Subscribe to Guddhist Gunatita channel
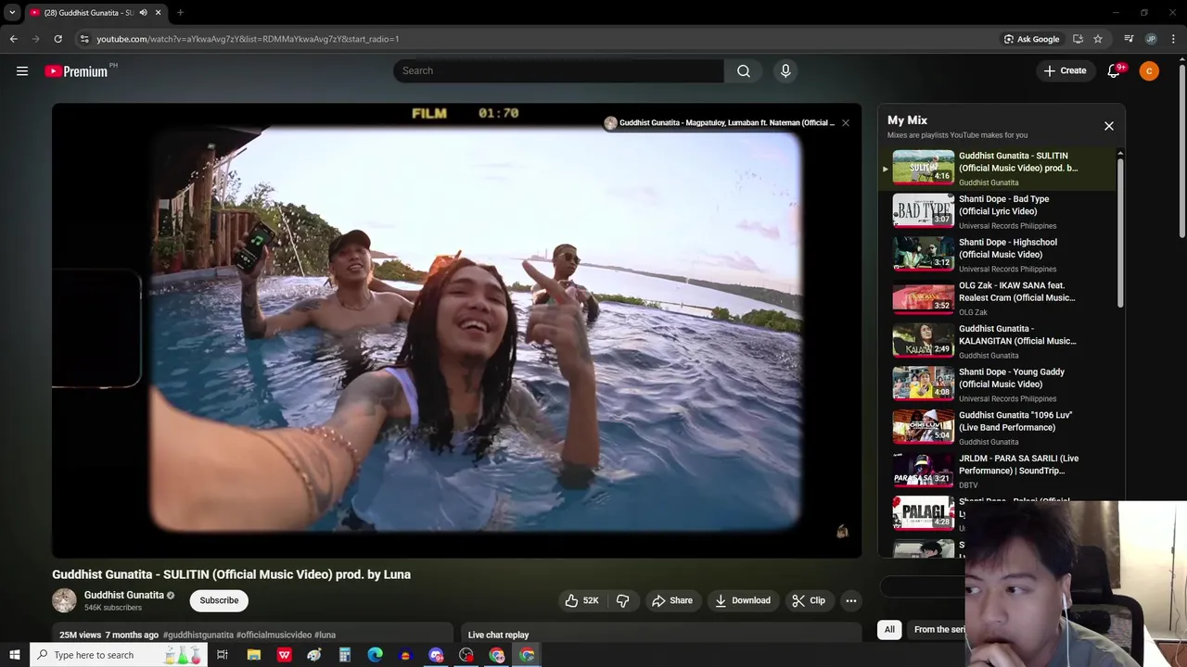1187x667 pixels. coord(219,600)
